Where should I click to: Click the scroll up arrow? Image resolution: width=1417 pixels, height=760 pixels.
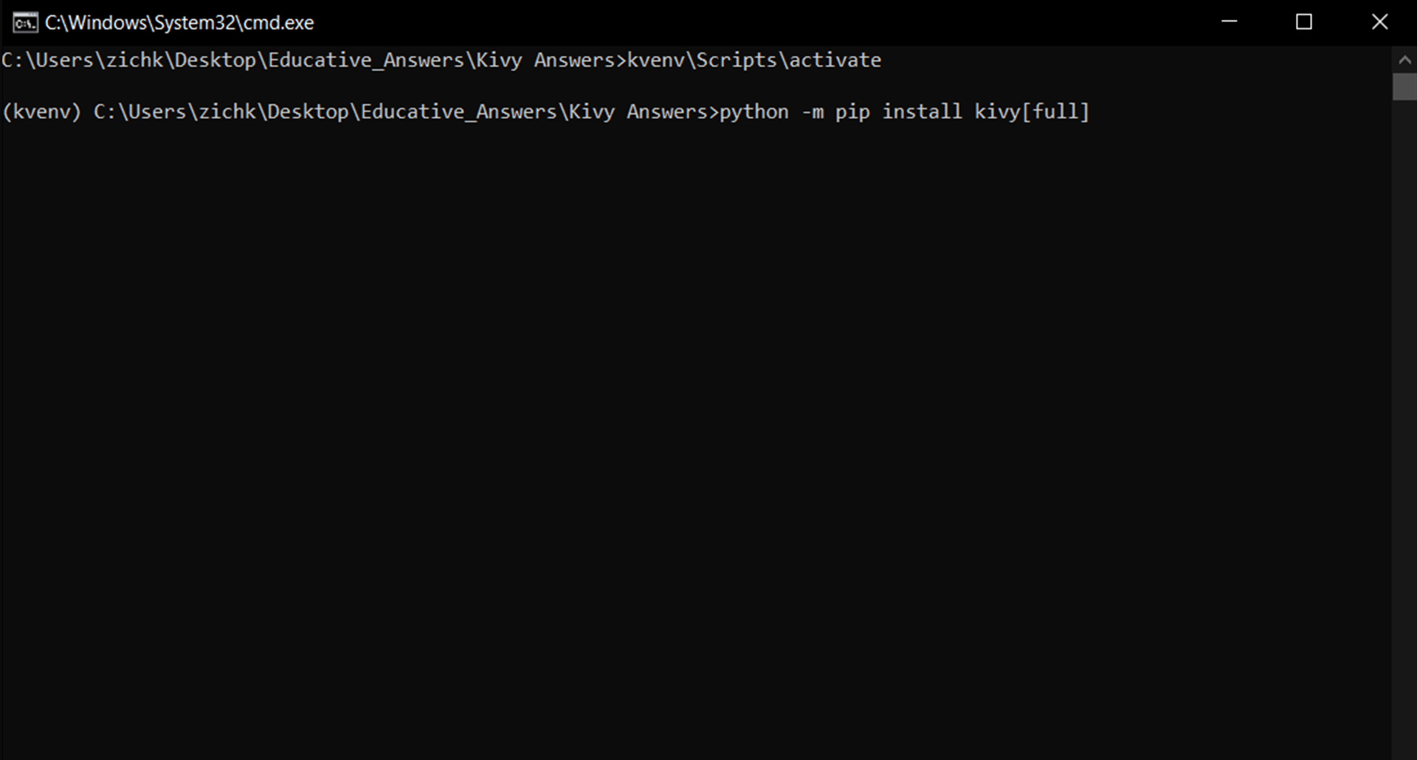point(1404,61)
